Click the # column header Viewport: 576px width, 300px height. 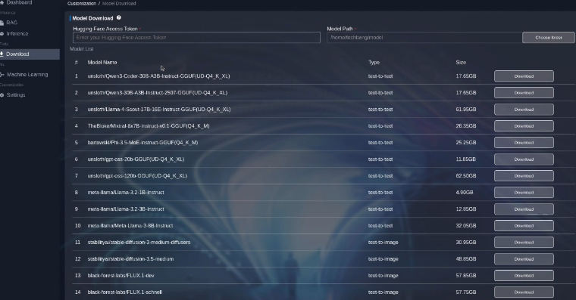(77, 62)
